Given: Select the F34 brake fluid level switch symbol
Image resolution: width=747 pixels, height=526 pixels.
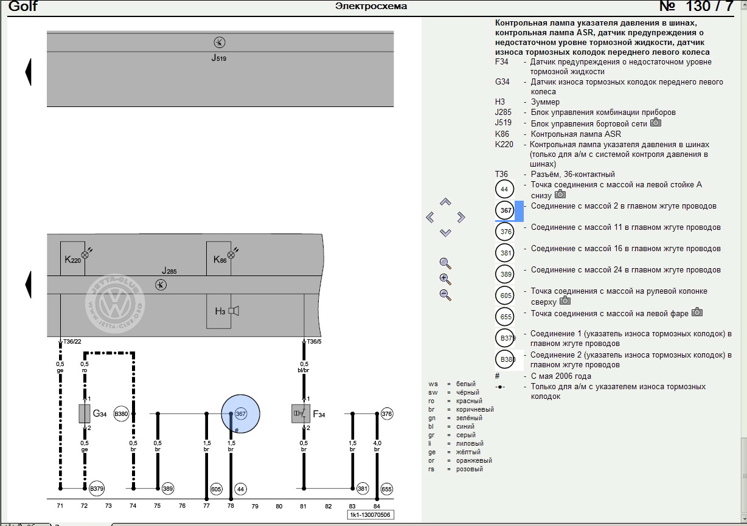Looking at the screenshot, I should coord(301,414).
